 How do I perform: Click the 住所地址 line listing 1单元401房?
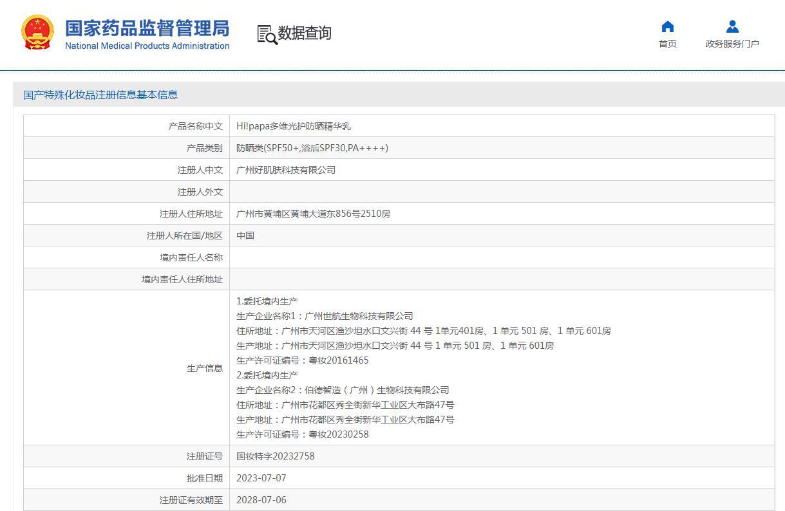(x=424, y=331)
